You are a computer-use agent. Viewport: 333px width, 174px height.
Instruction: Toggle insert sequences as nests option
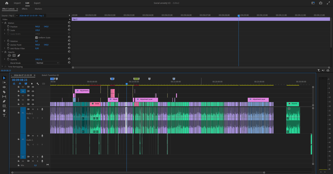(x=14, y=83)
